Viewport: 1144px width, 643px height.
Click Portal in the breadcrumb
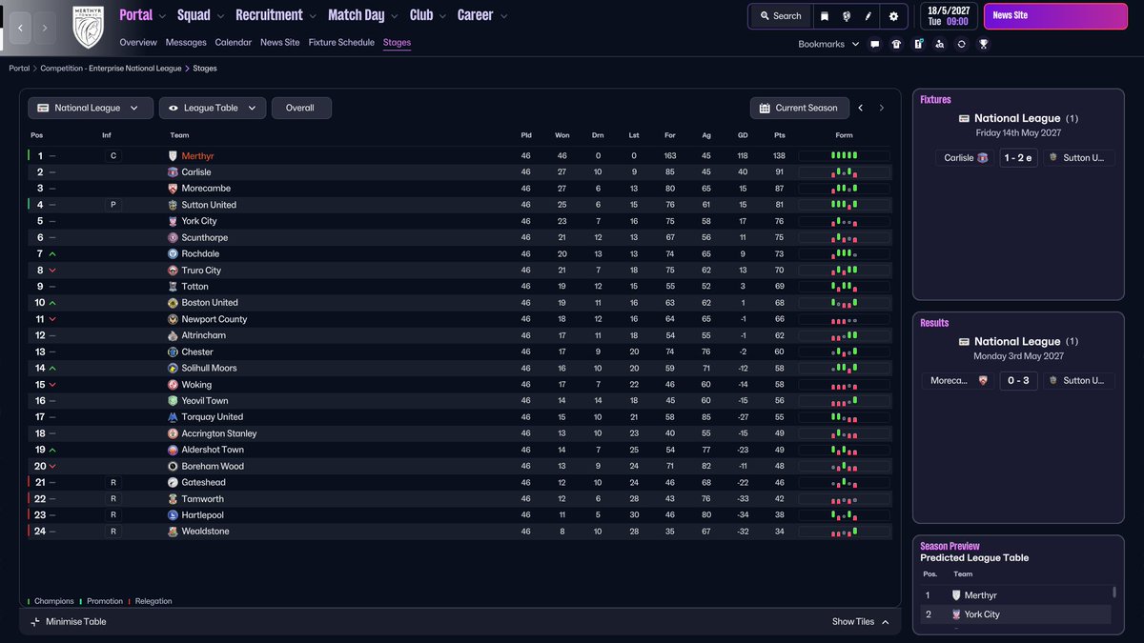click(x=19, y=69)
